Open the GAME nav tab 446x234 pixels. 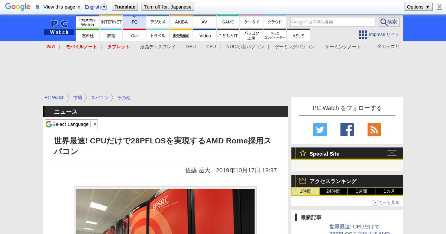(x=228, y=22)
